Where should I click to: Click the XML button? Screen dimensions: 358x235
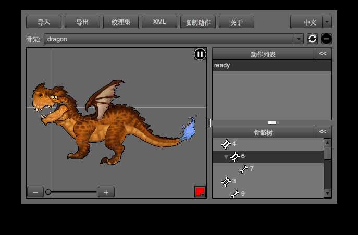point(159,22)
